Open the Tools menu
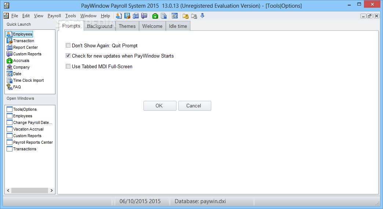 [x=70, y=16]
